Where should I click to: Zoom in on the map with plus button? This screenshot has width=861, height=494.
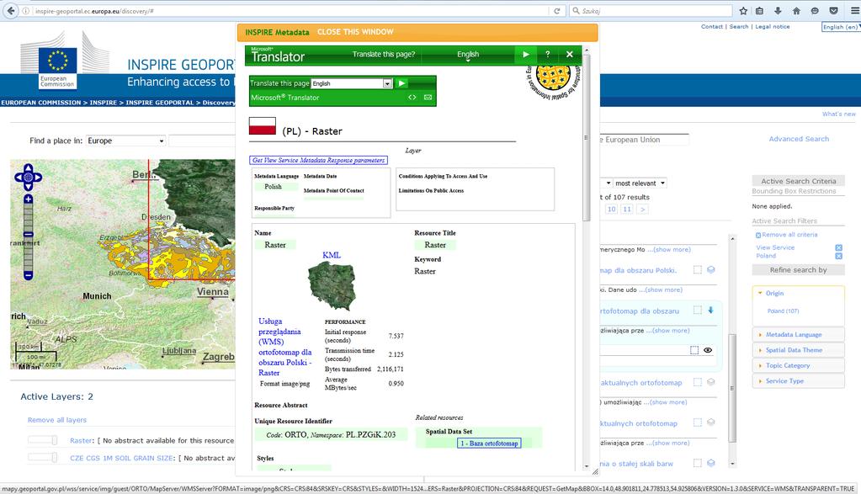(x=28, y=199)
